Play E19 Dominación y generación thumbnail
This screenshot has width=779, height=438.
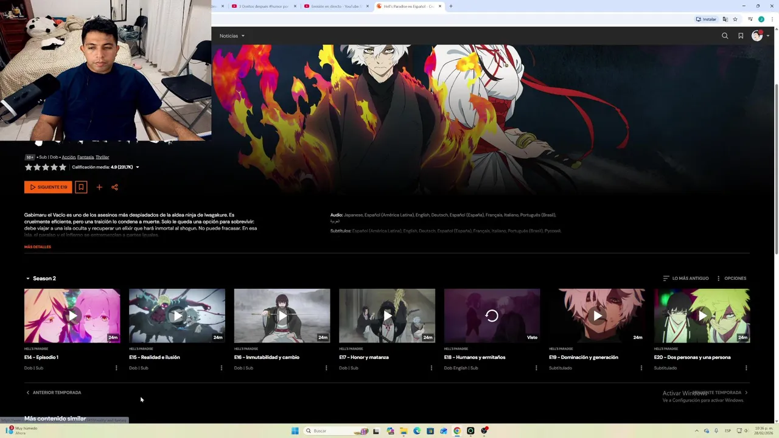click(x=597, y=316)
